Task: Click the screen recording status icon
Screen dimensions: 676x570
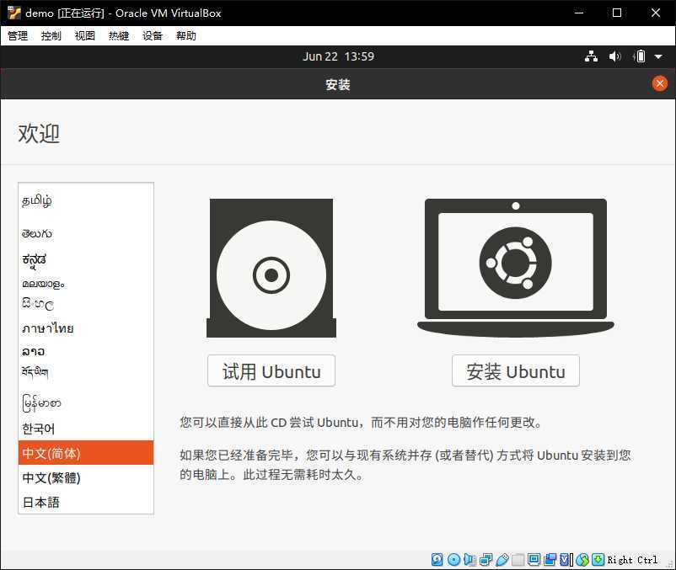Action: coord(550,559)
